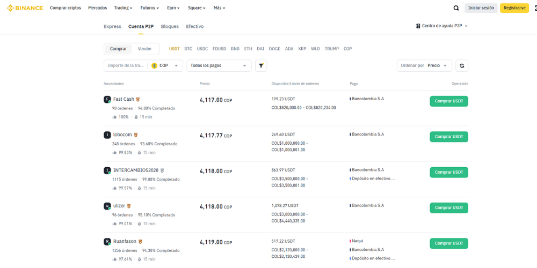Image resolution: width=537 pixels, height=268 pixels.
Task: Select the DOGE crypto tab
Action: click(274, 49)
